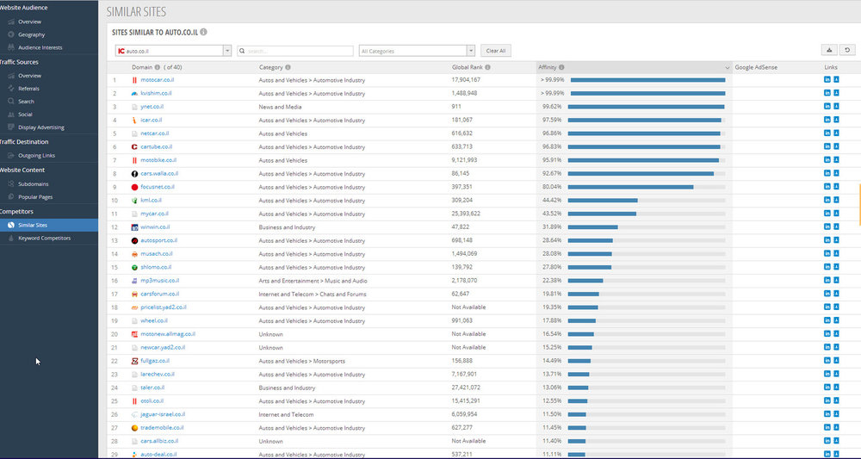Click the Clear All button
Screen dimensions: 861x459
click(496, 51)
